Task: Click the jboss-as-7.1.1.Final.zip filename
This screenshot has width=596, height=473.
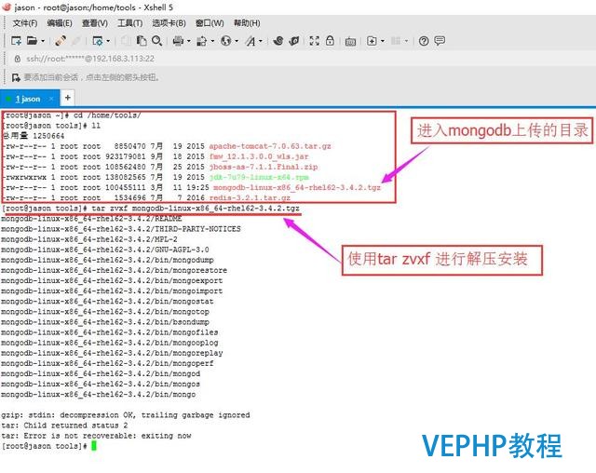Action: tap(263, 167)
